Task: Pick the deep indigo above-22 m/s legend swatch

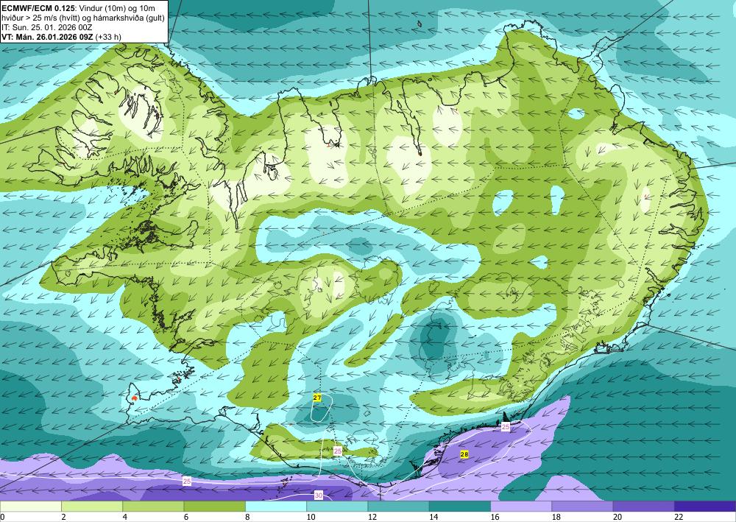Action: [x=705, y=506]
